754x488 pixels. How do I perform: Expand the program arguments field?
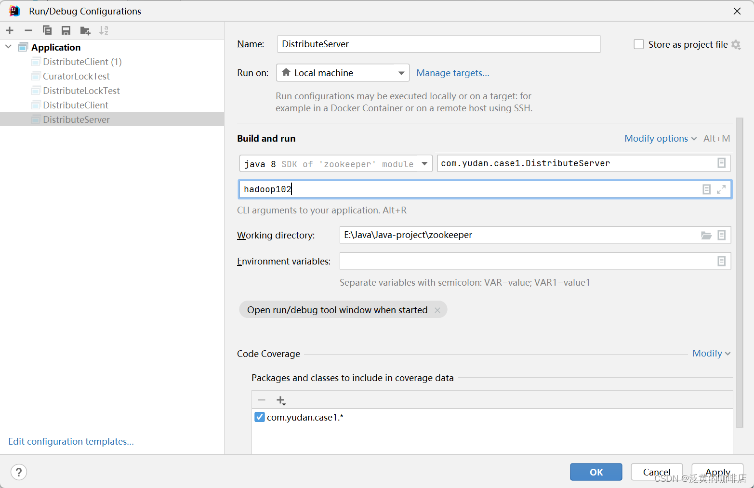pos(721,189)
